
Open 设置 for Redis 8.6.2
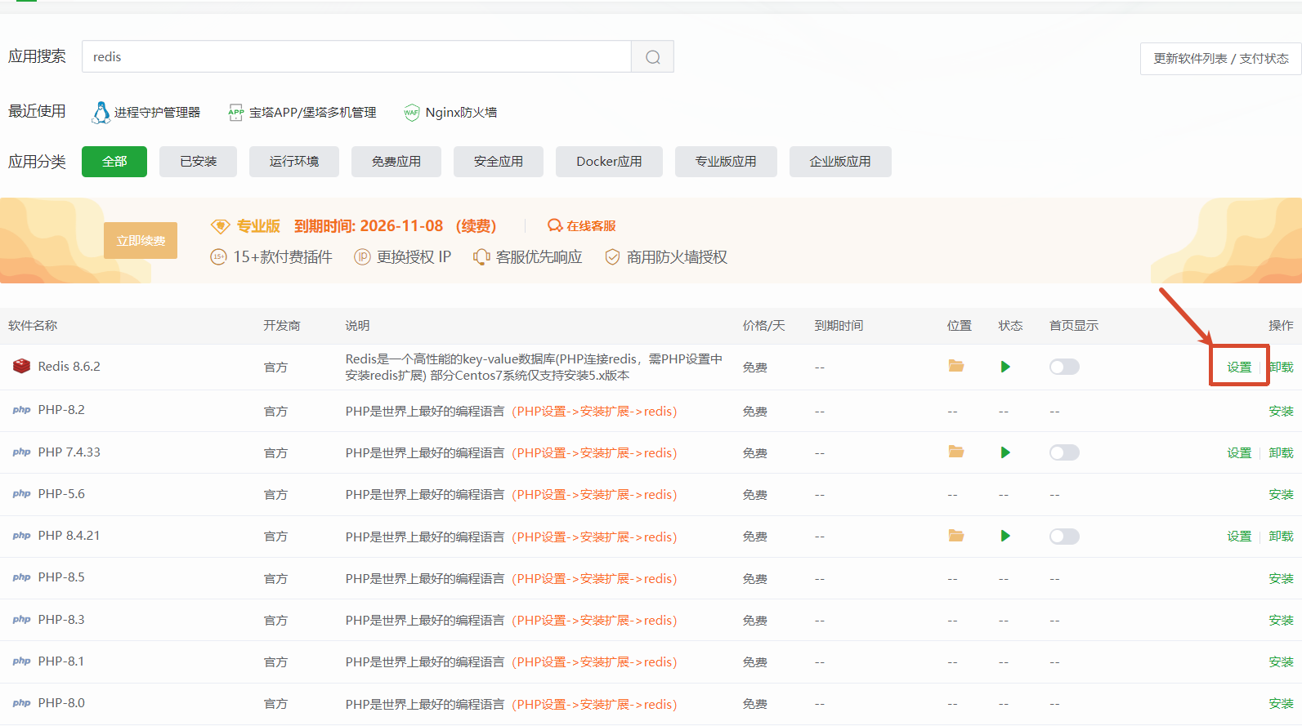[x=1239, y=367]
